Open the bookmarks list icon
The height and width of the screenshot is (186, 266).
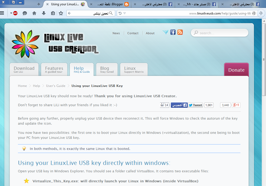(53, 13)
